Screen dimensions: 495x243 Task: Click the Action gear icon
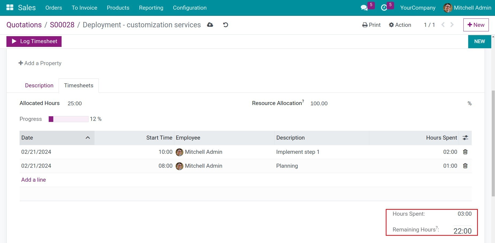(391, 25)
